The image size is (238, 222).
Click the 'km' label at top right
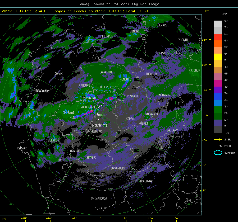coord(207,11)
